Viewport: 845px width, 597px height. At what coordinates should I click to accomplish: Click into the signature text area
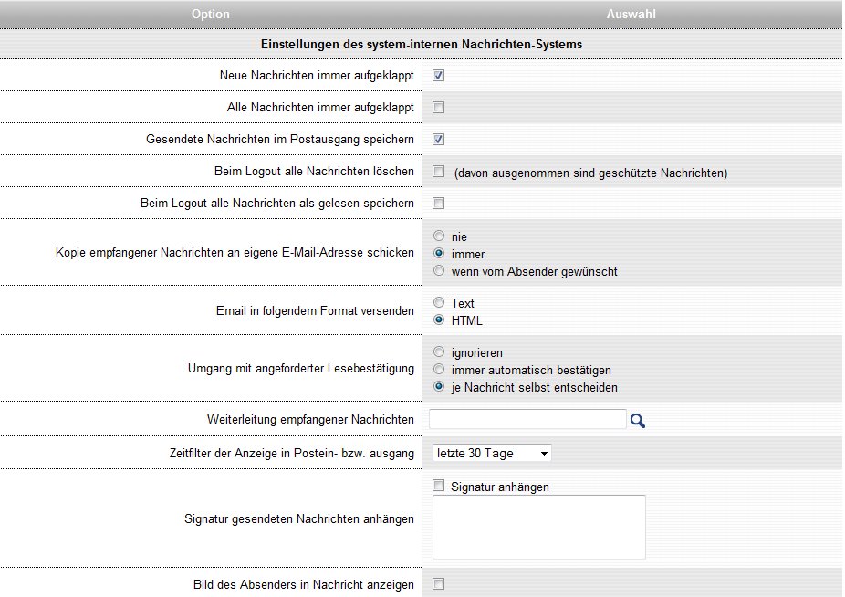(538, 527)
